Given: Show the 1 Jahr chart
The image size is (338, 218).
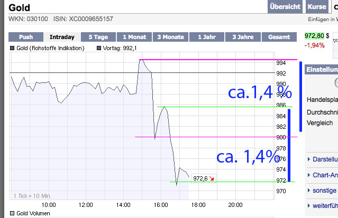Looking at the screenshot, I should (x=207, y=37).
